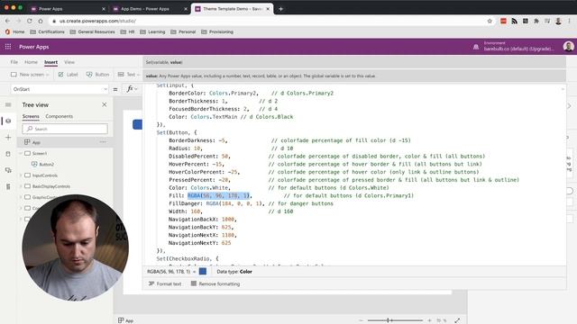Click the plus Insert icon in left rail
Viewport: 577px width, 324px height.
(8, 138)
